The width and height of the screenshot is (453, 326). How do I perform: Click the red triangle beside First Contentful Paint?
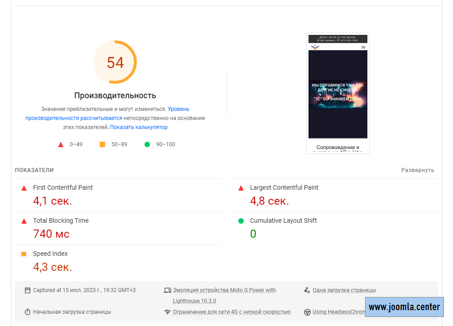[x=24, y=188]
